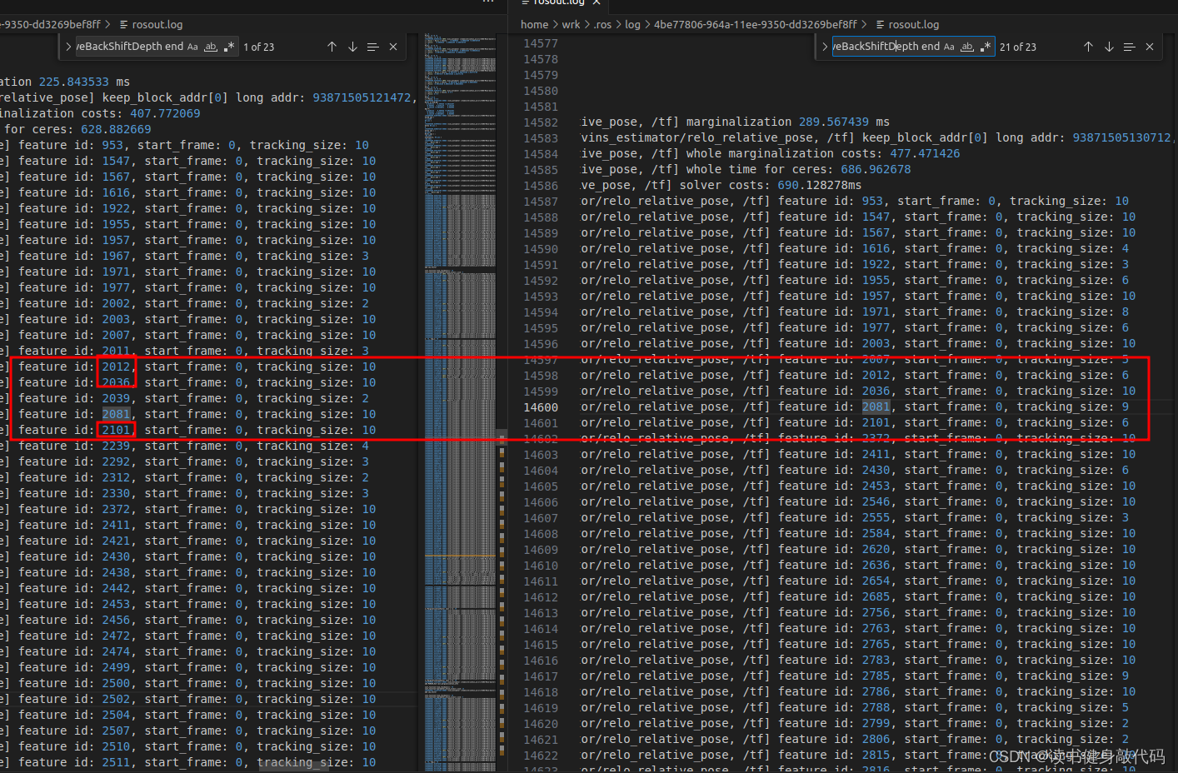Toggle Match Whole Word in left find widget
This screenshot has height=773, width=1178.
tap(211, 47)
